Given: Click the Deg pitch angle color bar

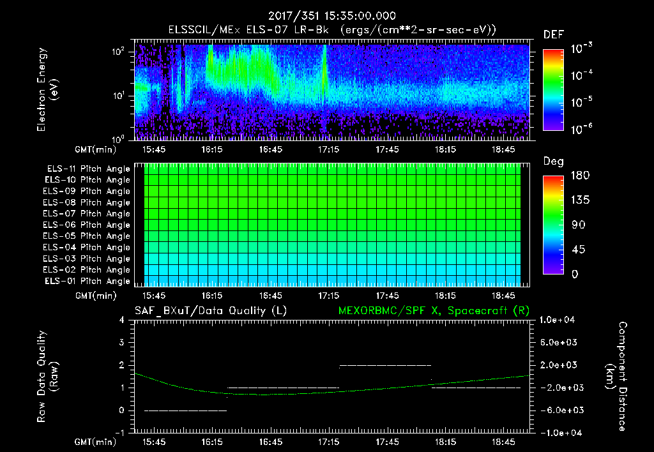Looking at the screenshot, I should pos(553,225).
